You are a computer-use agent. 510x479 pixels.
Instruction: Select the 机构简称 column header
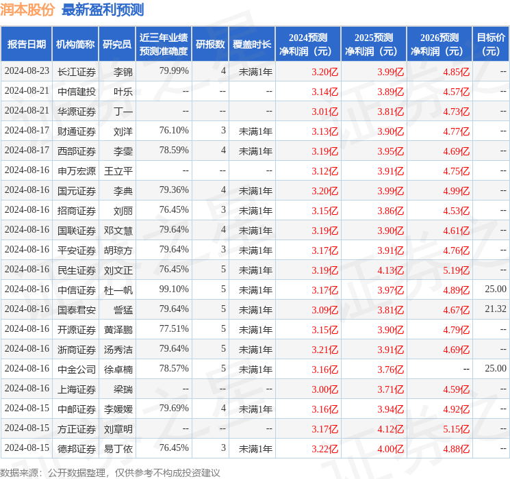click(75, 44)
